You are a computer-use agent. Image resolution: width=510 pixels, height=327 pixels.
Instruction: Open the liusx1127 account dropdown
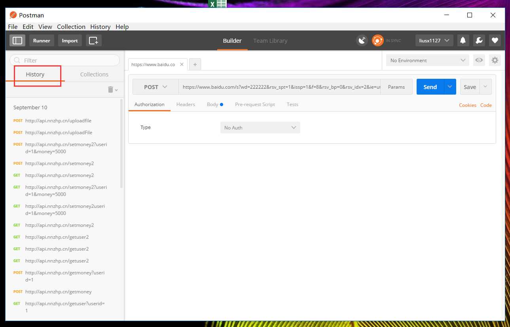(x=434, y=40)
